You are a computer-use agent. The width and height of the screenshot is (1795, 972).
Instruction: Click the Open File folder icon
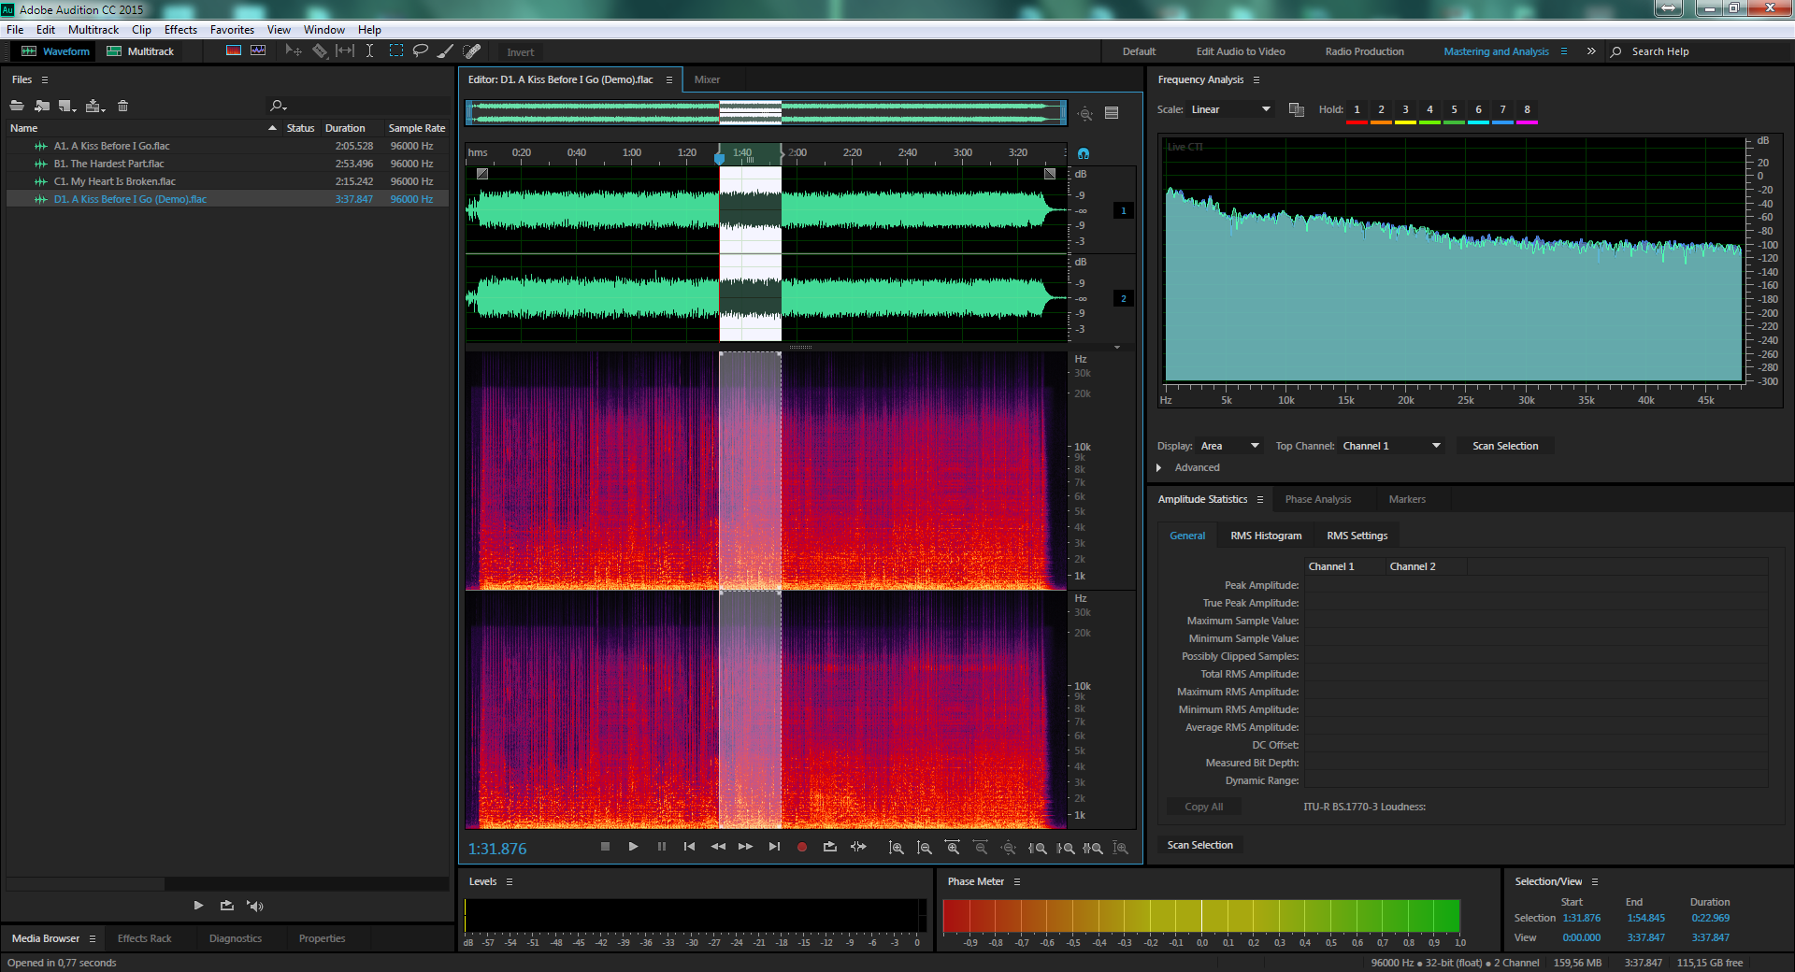(x=17, y=106)
